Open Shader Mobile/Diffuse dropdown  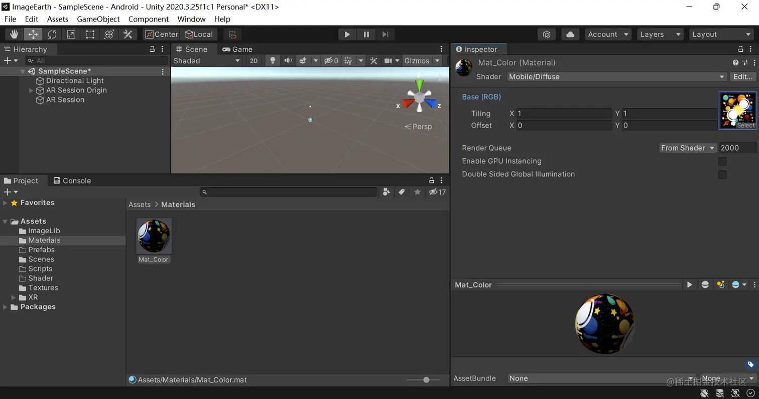tap(616, 77)
